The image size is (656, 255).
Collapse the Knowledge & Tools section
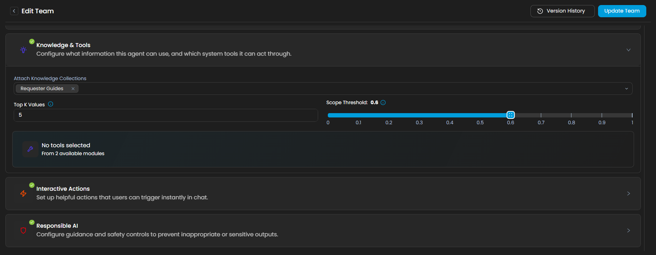tap(628, 50)
